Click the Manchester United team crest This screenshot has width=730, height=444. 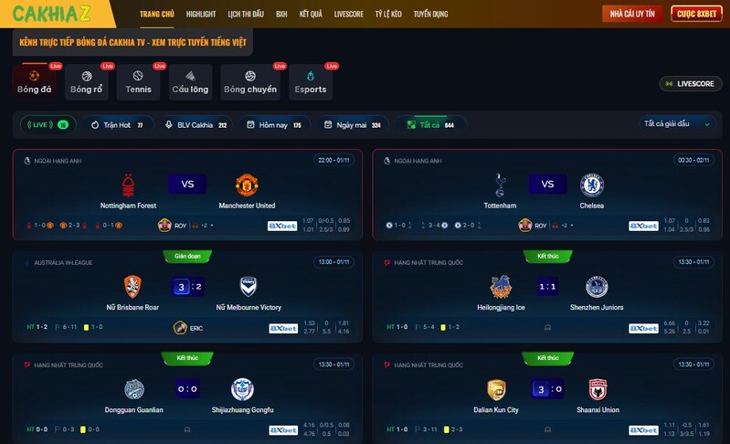pyautogui.click(x=247, y=185)
